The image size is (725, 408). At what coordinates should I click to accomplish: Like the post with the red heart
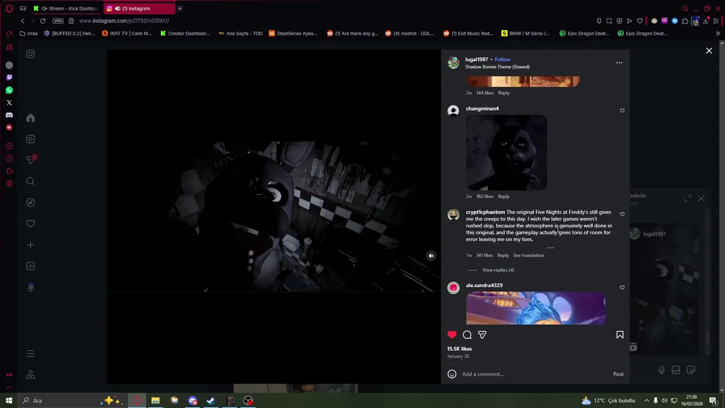click(x=452, y=335)
